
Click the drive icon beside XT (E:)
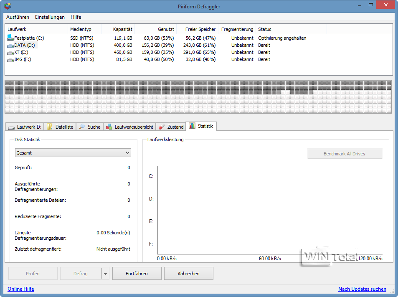click(10, 53)
